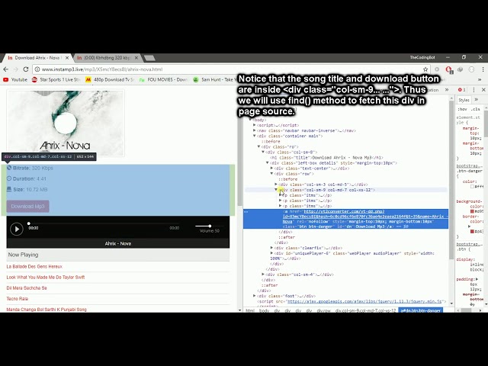Click the background-color red swatch
The height and width of the screenshot is (366, 488).
point(472,211)
